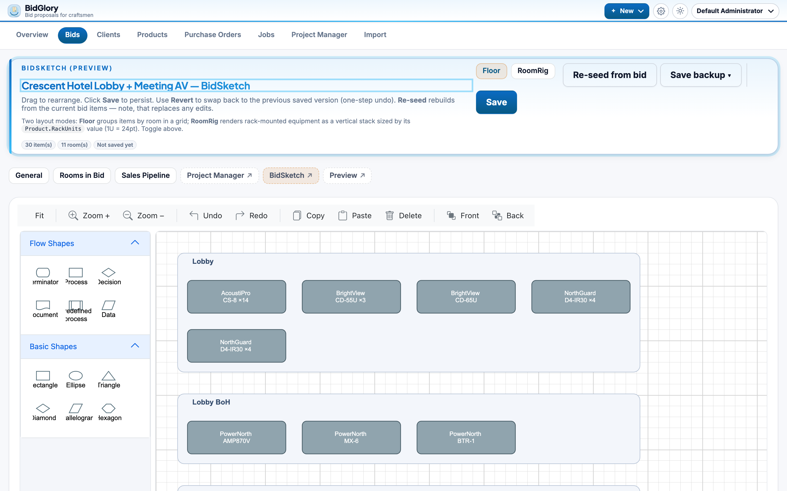Open the Jobs tab

point(266,35)
